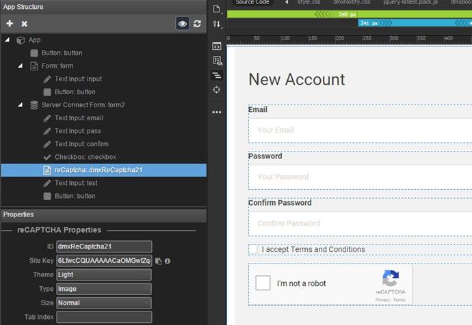Screen dimensions: 472x325
Task: Toggle the App Structure eye visibility button
Action: click(182, 23)
